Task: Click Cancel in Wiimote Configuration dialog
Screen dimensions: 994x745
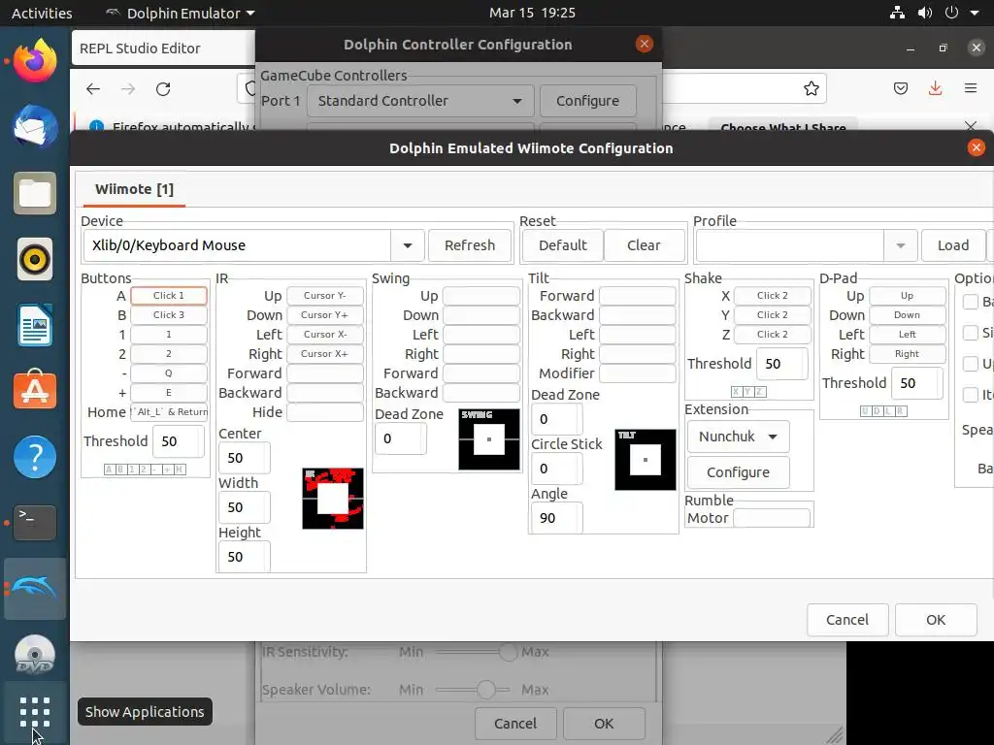Action: [846, 620]
